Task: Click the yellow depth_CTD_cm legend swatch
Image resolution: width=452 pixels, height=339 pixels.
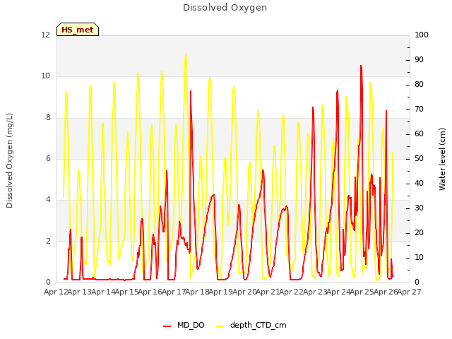Action: (x=220, y=326)
